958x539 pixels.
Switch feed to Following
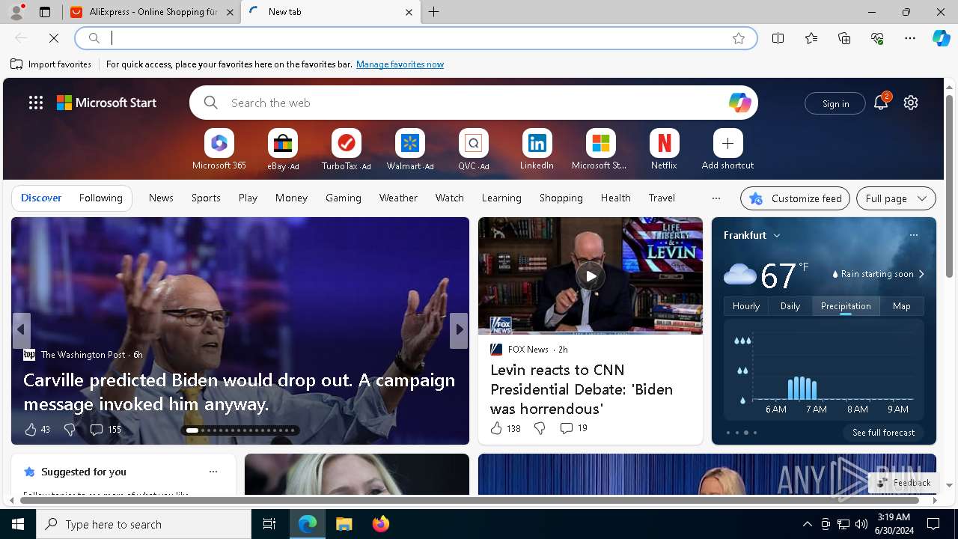(100, 198)
